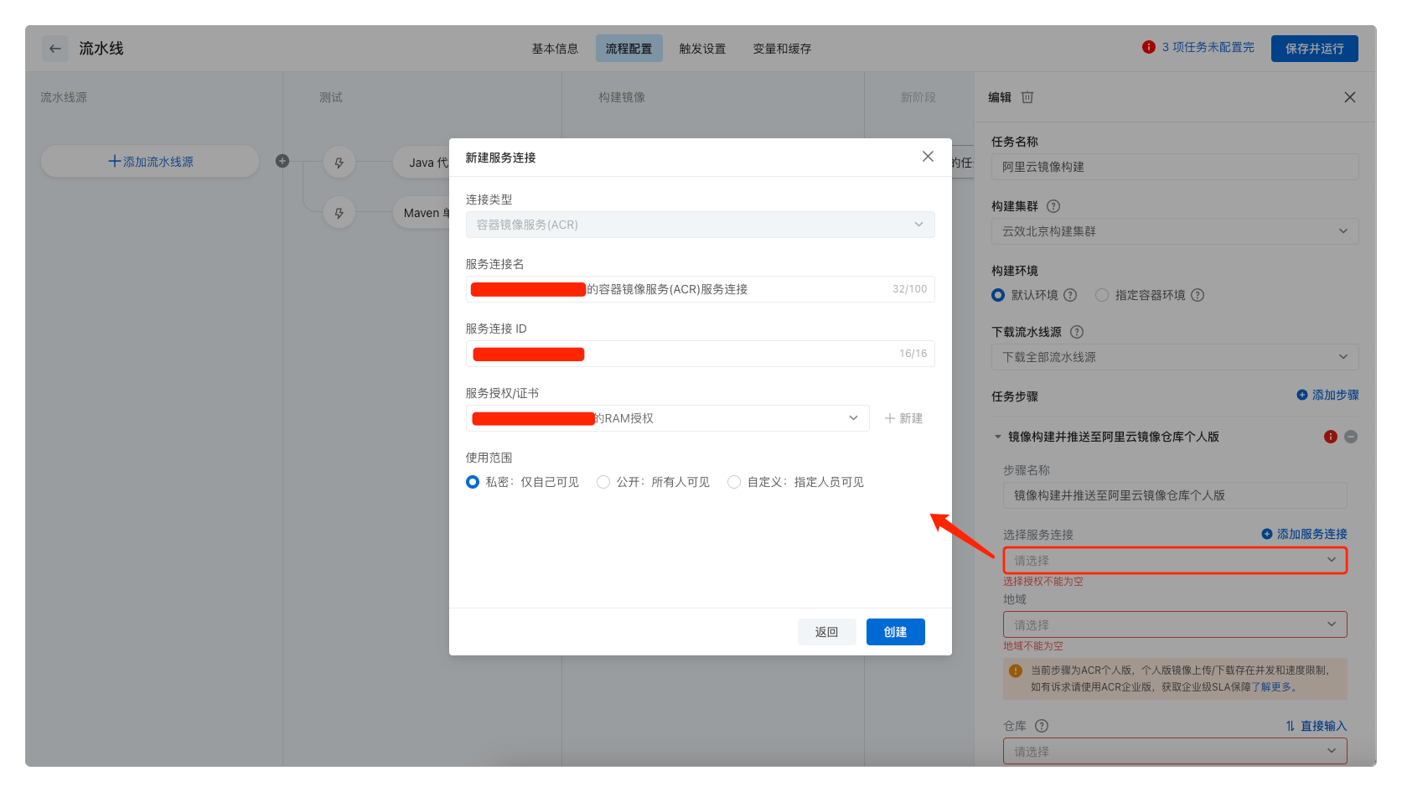Click the red error icon on the 镜像构建 step
The height and width of the screenshot is (792, 1402).
(1330, 437)
